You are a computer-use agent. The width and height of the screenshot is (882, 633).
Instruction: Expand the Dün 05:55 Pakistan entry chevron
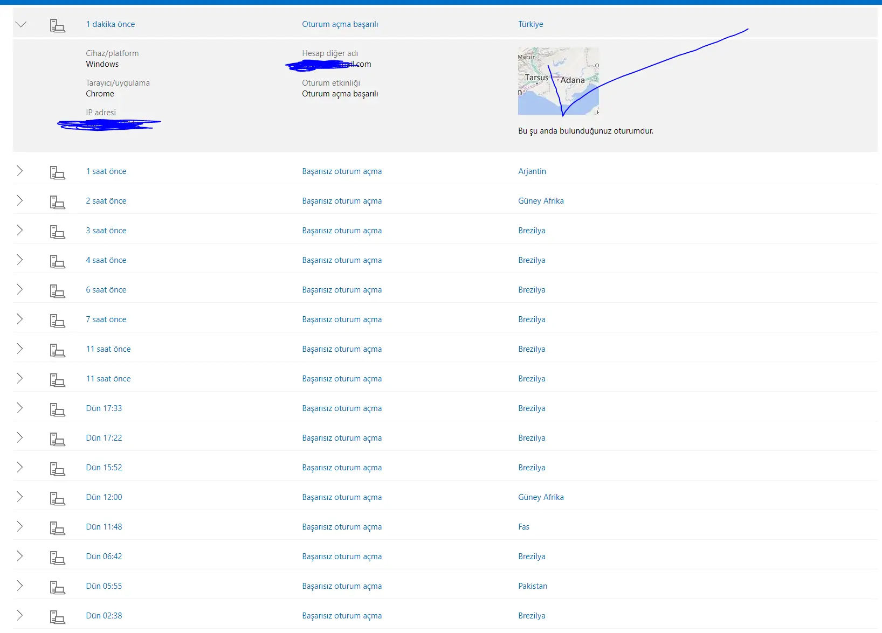[x=20, y=586]
